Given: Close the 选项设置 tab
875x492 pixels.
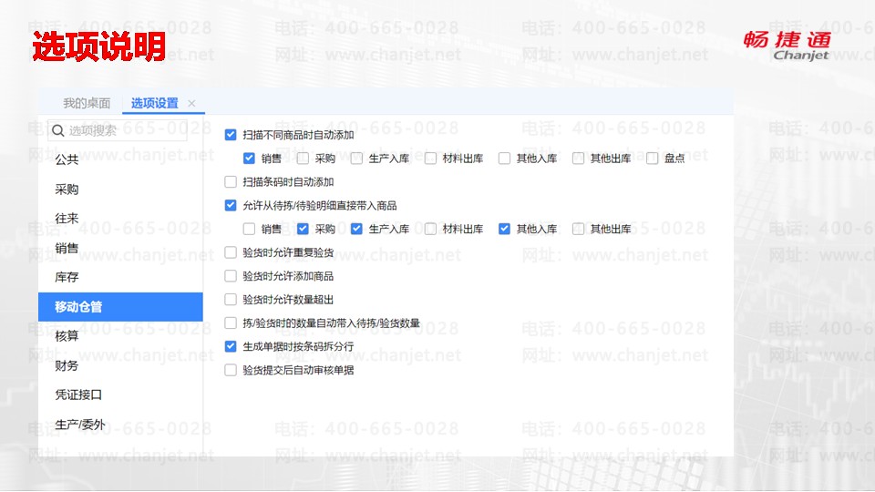Looking at the screenshot, I should 191,103.
